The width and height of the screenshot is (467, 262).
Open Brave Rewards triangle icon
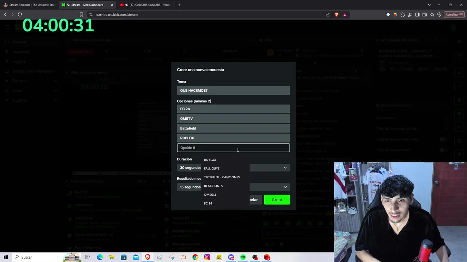[345, 15]
